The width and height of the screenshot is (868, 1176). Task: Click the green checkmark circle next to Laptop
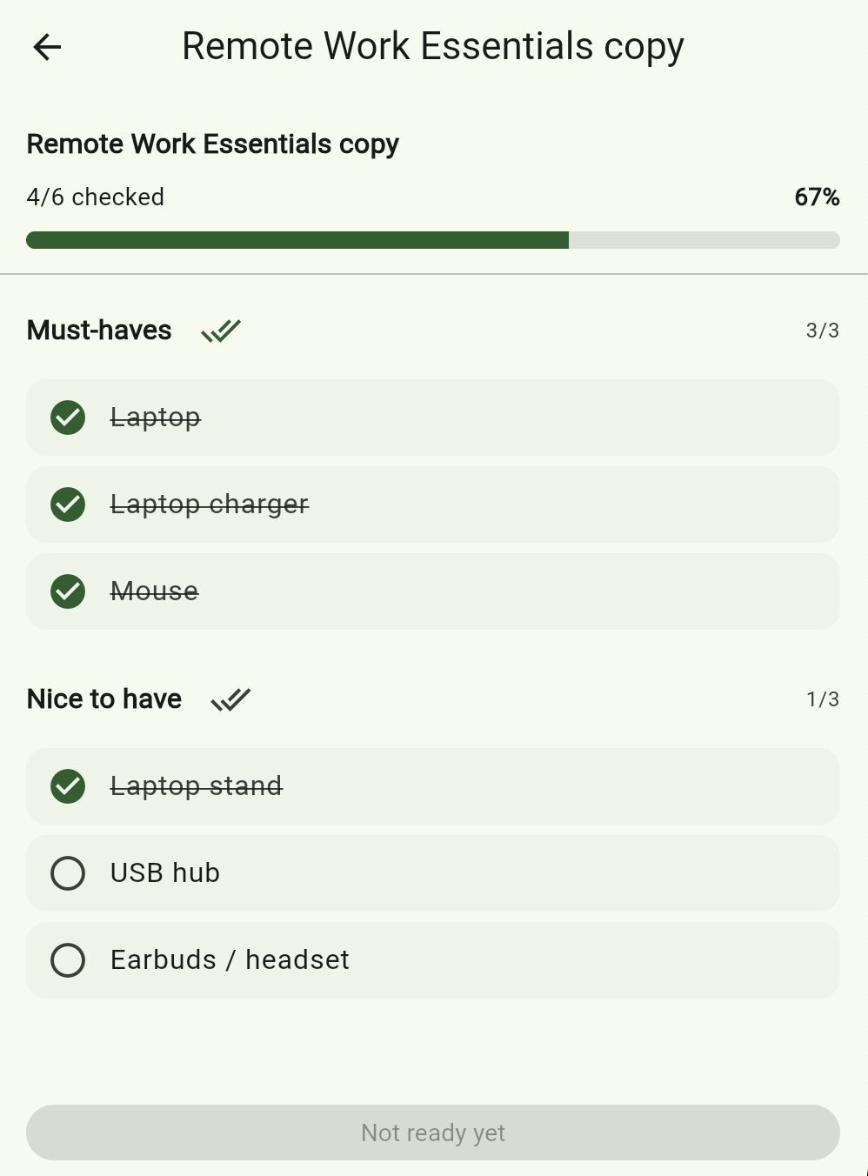pos(68,418)
